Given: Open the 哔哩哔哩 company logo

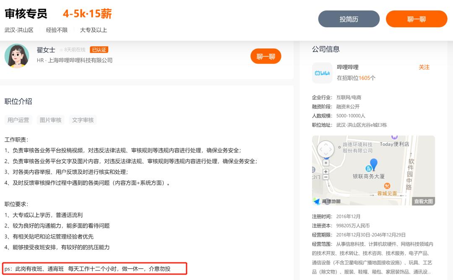Looking at the screenshot, I should click(x=322, y=73).
